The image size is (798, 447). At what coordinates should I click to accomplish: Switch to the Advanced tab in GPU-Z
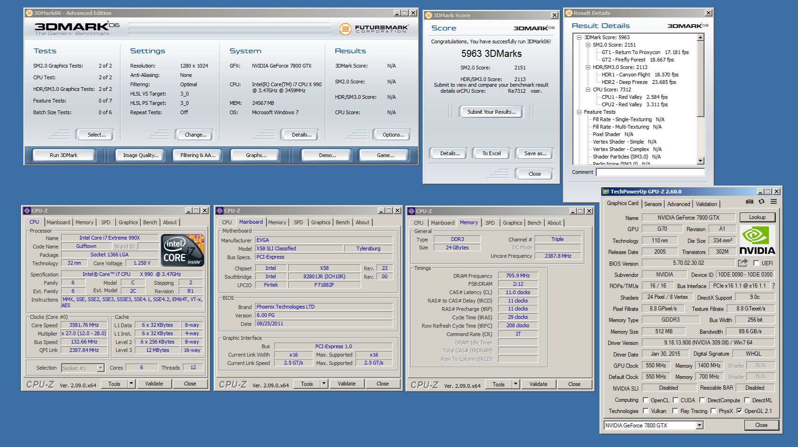(x=679, y=204)
